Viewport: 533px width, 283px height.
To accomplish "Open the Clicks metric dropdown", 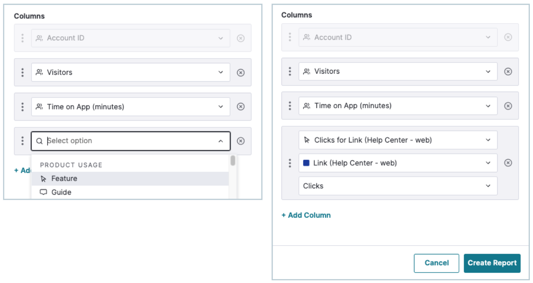I will (398, 186).
